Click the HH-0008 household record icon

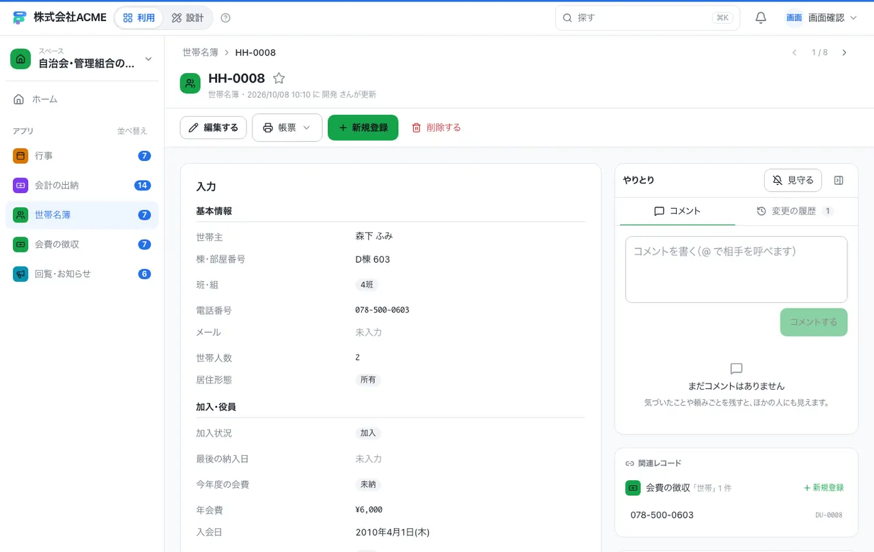tap(190, 83)
